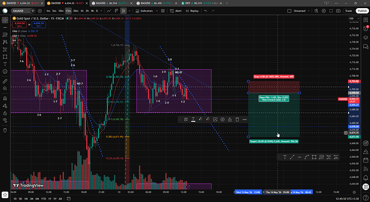Select the 5m timeframe

pos(54,11)
